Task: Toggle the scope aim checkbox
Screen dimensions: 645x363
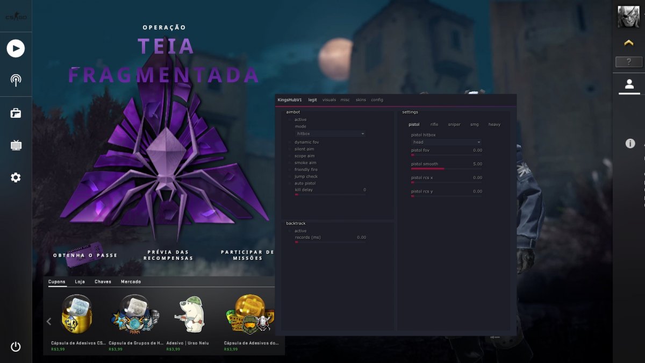Action: (x=290, y=156)
